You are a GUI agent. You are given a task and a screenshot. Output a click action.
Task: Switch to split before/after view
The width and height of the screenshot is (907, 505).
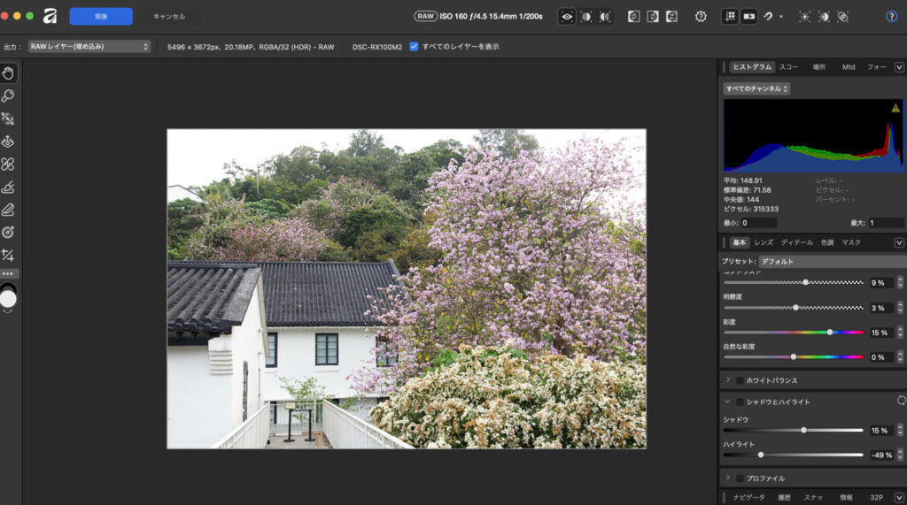pyautogui.click(x=586, y=16)
